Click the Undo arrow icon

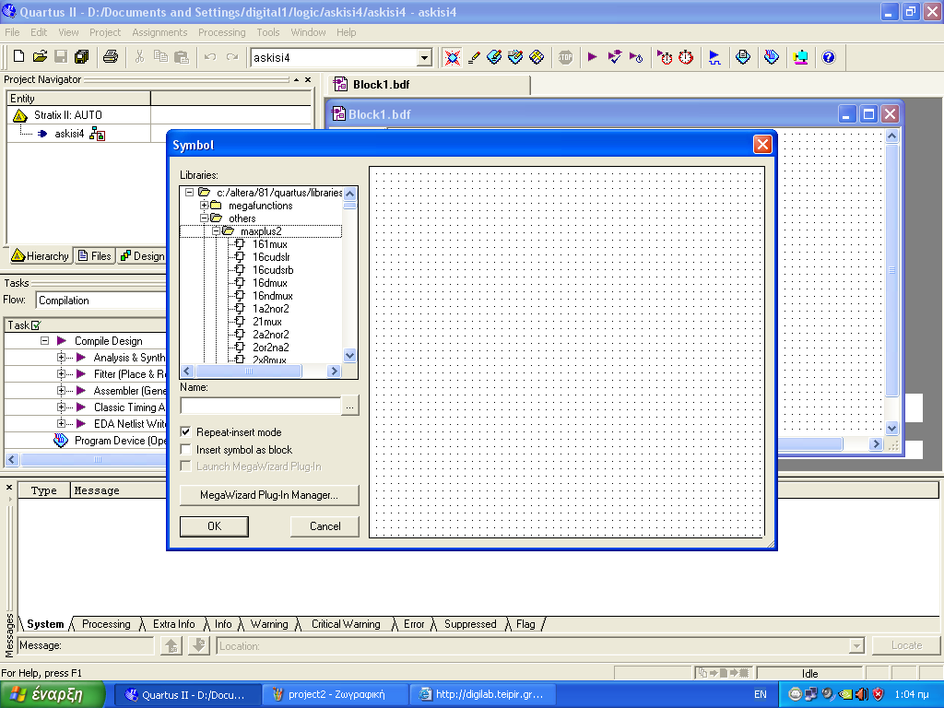tap(210, 56)
